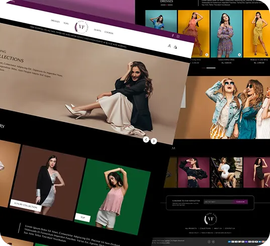Screen dimensions: 270x246
Task: Click the newsletter email input field
Action: (219, 202)
